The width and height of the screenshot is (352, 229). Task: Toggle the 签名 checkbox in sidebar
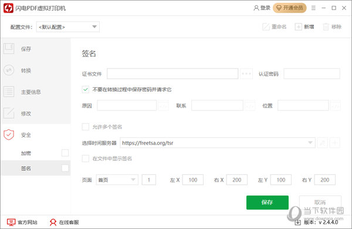pyautogui.click(x=65, y=168)
